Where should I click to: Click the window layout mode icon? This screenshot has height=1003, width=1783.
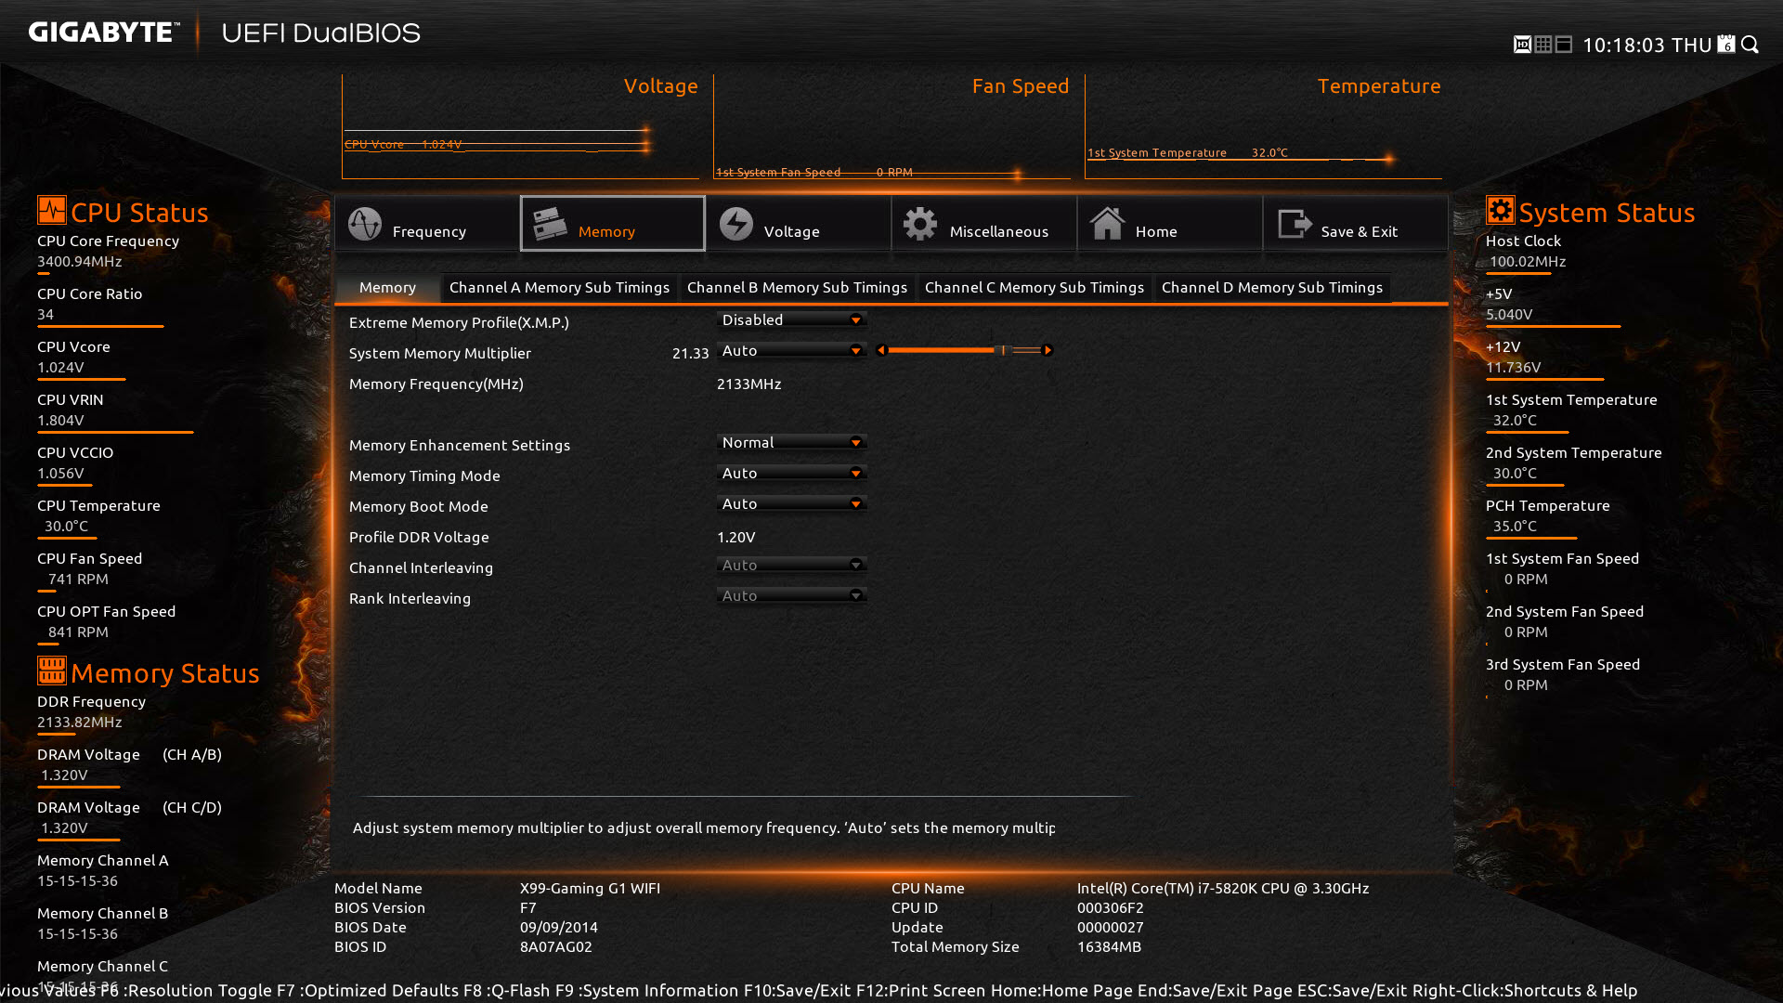pos(1564,45)
